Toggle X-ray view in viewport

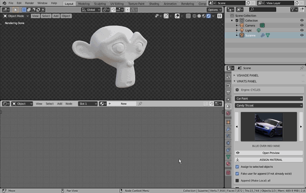[x=188, y=16]
